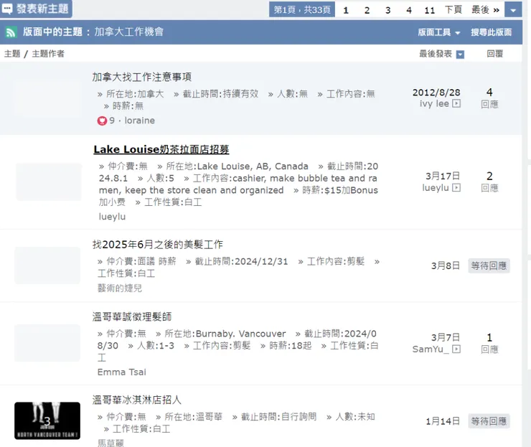
Task: Expand the 版面工具 dropdown
Action: point(438,32)
